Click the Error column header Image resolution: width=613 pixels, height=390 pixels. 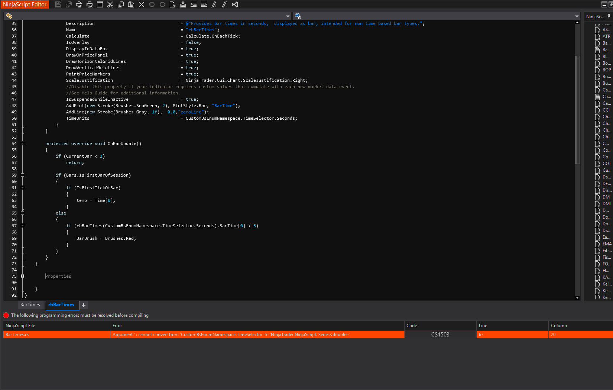tap(257, 326)
